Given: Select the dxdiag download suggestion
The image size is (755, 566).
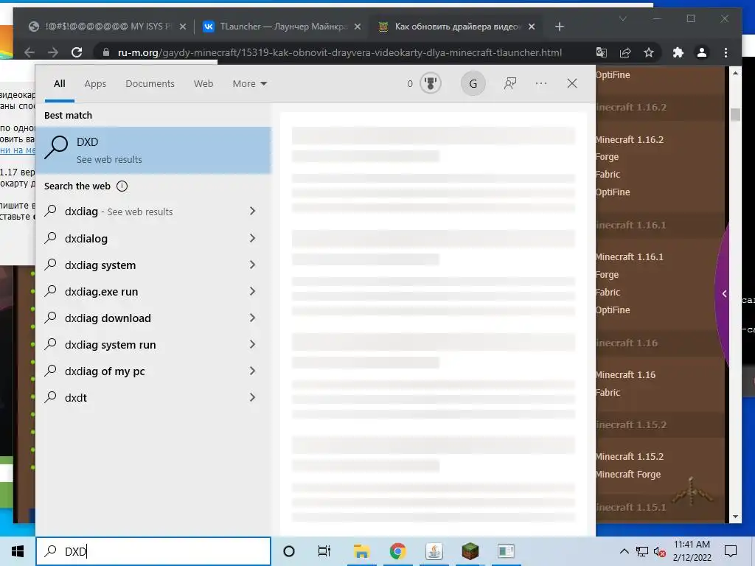Looking at the screenshot, I should coord(153,318).
